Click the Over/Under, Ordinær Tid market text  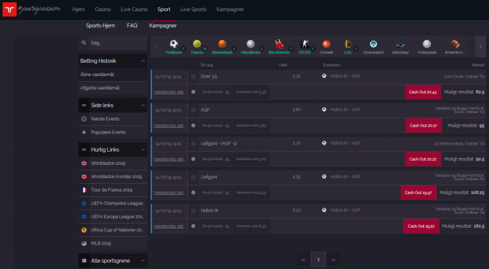pyautogui.click(x=464, y=76)
